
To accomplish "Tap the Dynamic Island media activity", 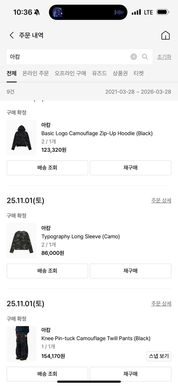I will tap(88, 12).
